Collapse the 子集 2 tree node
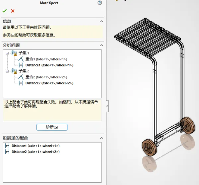Viewport: 199px width, 185px height. tap(7, 71)
